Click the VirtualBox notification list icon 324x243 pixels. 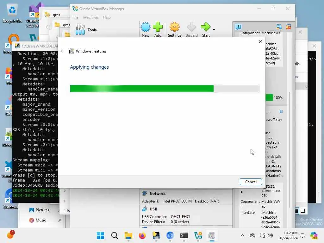[x=279, y=27]
